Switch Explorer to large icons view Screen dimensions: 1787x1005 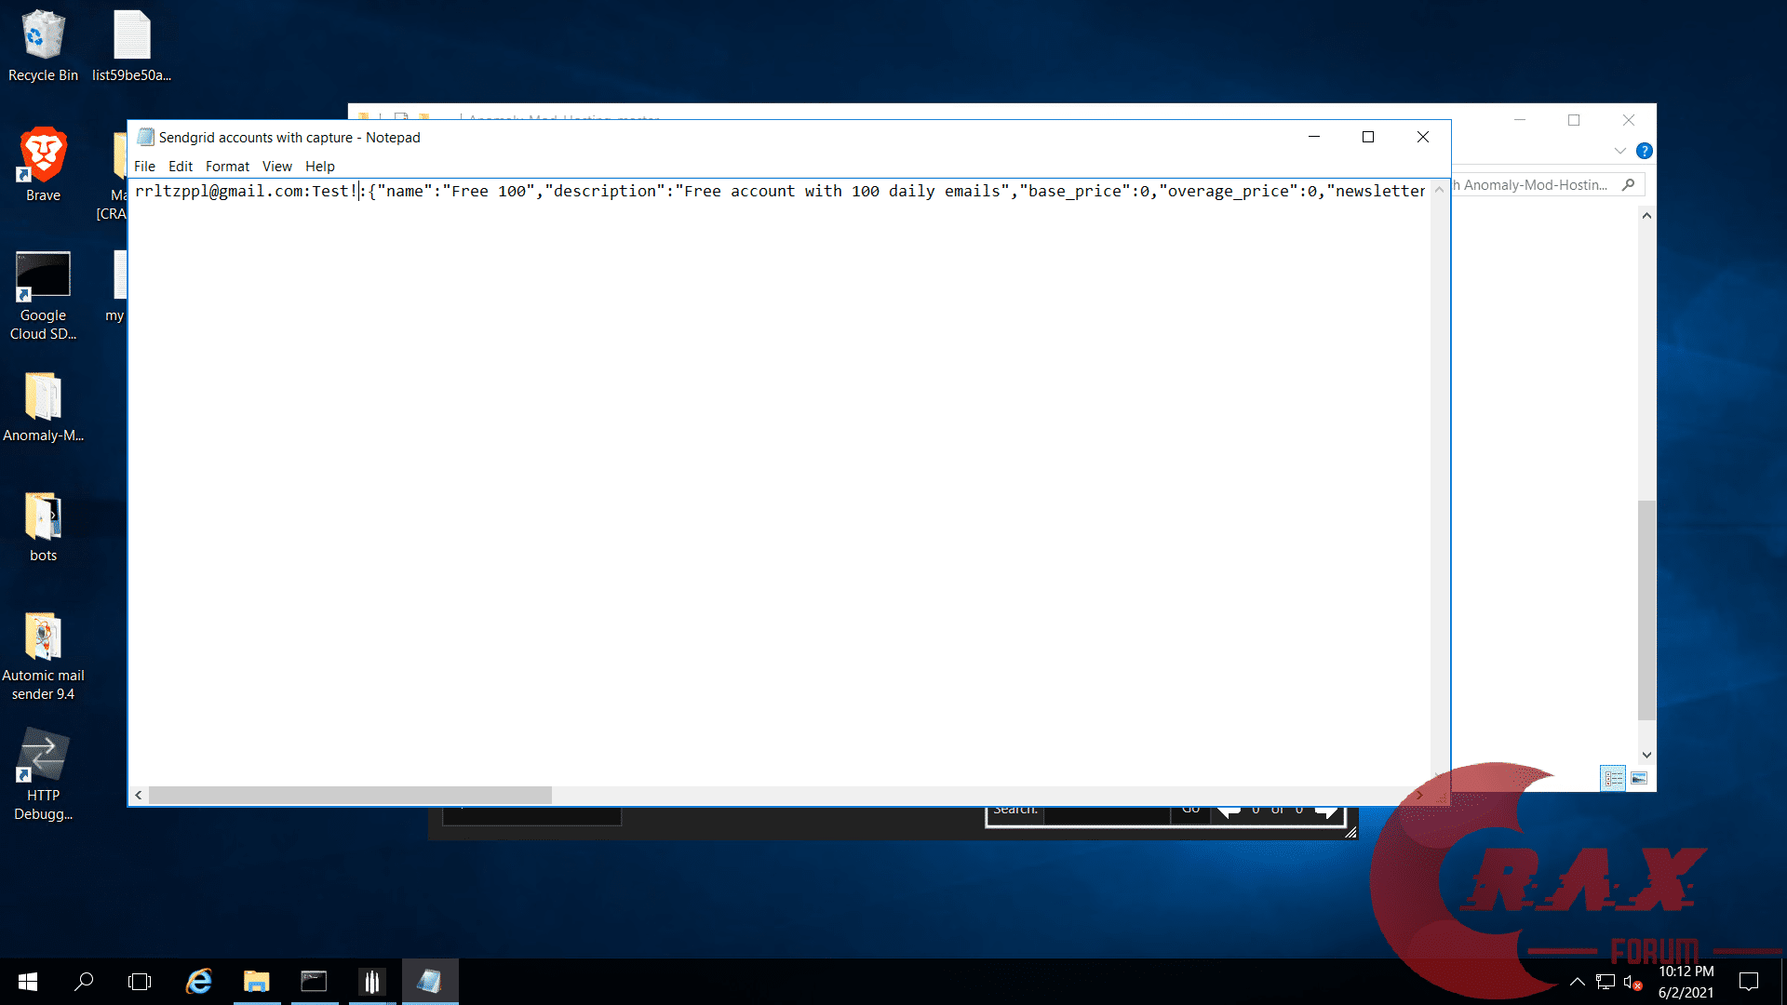pyautogui.click(x=1639, y=778)
